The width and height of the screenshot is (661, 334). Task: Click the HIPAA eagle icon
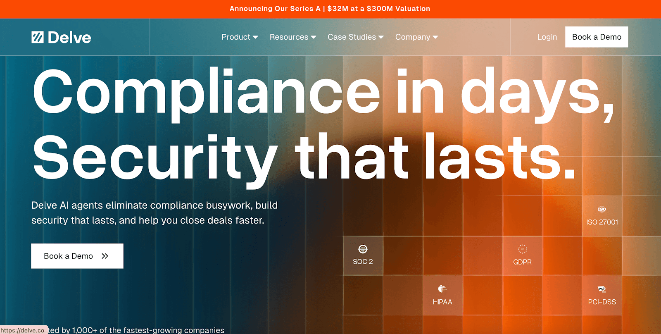point(442,289)
